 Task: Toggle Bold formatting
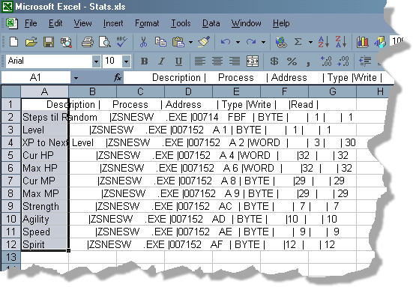[x=144, y=61]
